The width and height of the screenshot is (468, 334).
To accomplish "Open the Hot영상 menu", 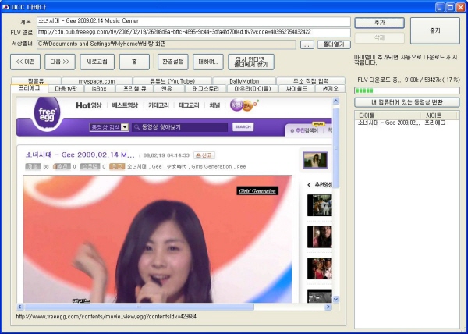I will (89, 105).
